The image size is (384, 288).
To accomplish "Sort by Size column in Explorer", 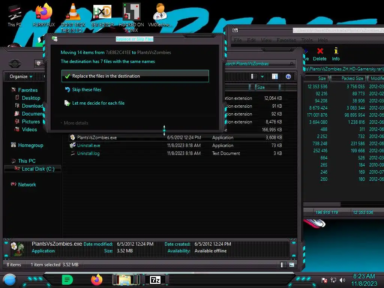I will coord(267,87).
